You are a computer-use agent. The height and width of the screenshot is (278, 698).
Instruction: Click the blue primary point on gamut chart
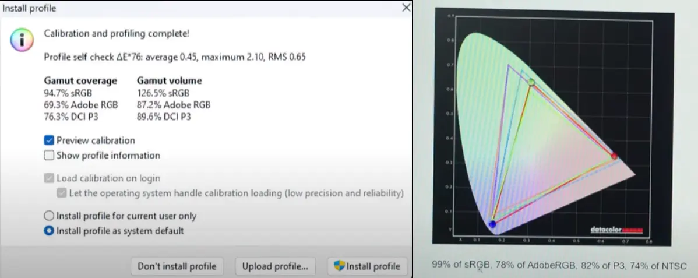[x=492, y=224]
